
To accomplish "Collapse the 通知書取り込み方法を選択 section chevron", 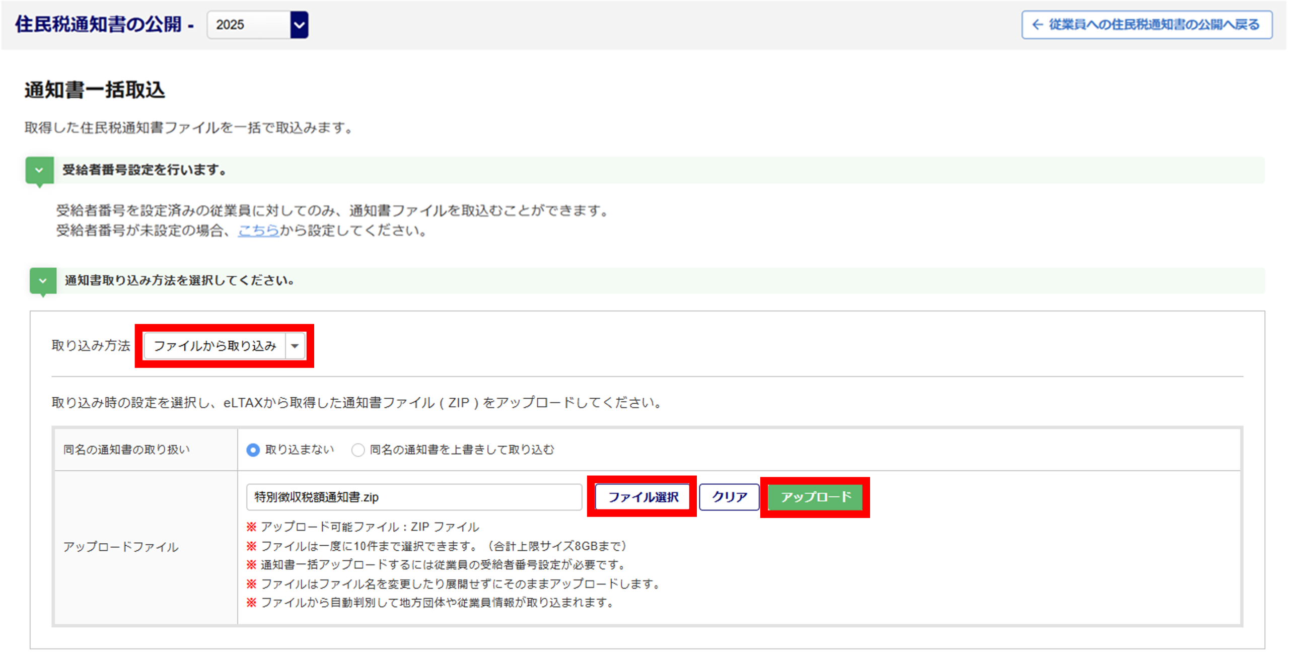I will [43, 280].
